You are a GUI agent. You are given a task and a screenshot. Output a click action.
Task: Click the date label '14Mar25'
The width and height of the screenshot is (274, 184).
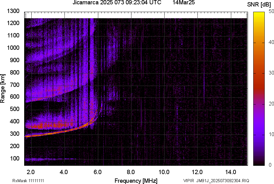[184, 2]
